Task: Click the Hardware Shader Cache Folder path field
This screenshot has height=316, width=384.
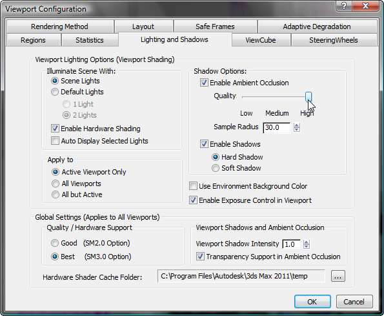Action: pos(241,277)
